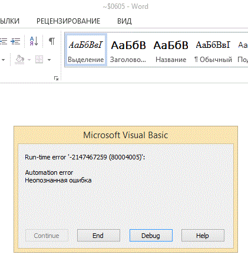Screen dimensions: 248x264
Task: Toggle paragraph marks with the ¶ icon
Action: [x=52, y=41]
